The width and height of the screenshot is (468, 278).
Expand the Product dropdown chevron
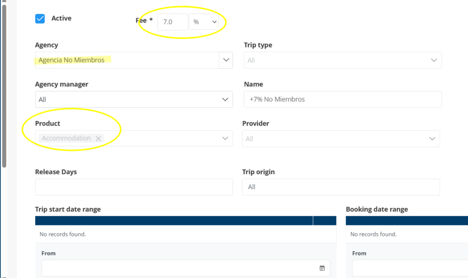click(x=225, y=139)
